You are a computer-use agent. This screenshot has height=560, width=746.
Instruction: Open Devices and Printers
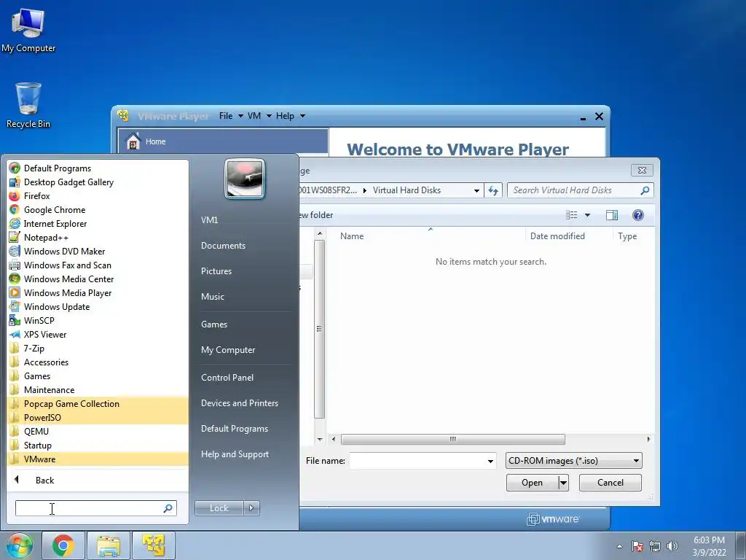tap(239, 403)
